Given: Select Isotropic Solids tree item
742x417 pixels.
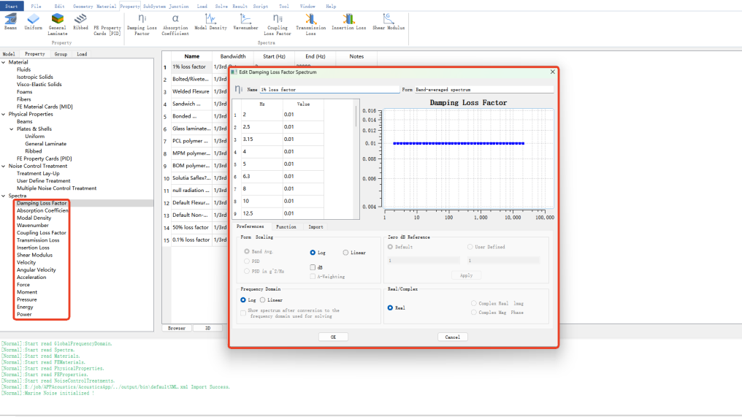Looking at the screenshot, I should click(35, 77).
